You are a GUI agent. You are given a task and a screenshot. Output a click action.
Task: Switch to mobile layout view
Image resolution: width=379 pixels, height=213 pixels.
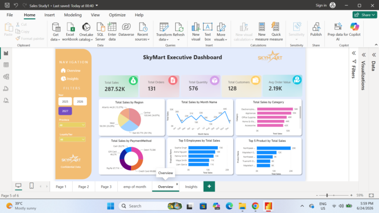[32, 186]
